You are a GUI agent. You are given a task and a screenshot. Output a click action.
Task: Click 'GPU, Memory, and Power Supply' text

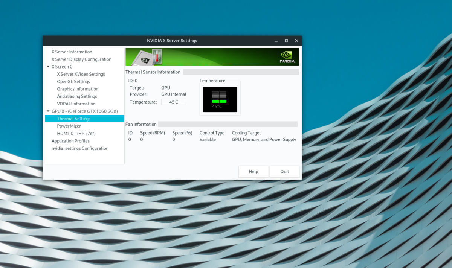tap(264, 140)
